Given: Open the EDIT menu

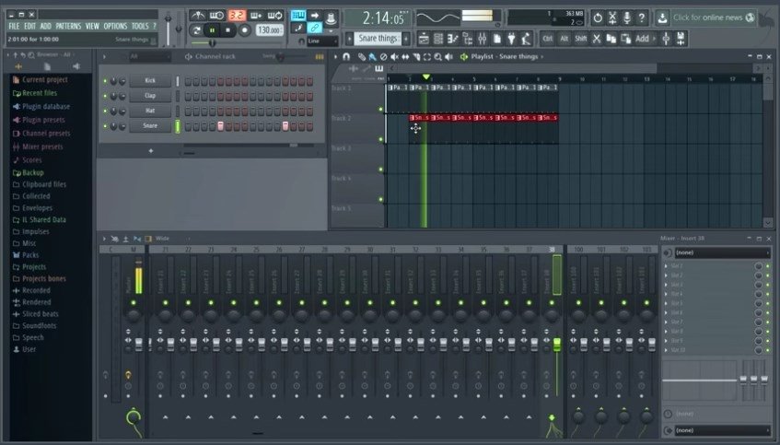Looking at the screenshot, I should 29,26.
